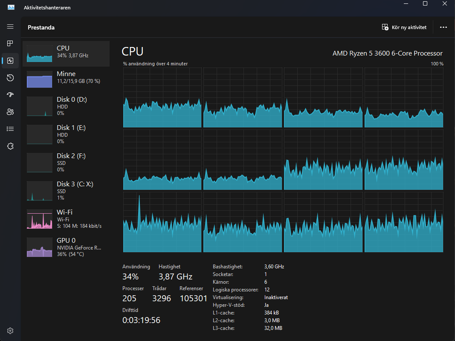
Task: Select the Wi-Fi performance item
Action: coord(66,219)
